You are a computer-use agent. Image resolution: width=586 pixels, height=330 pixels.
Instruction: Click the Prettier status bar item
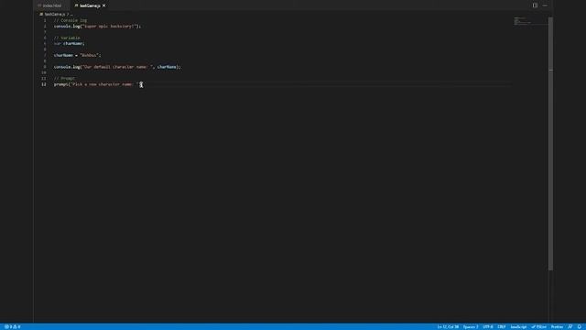[x=557, y=326]
